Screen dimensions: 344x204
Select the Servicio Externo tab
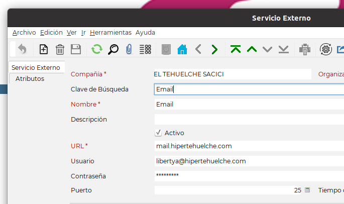pyautogui.click(x=37, y=67)
